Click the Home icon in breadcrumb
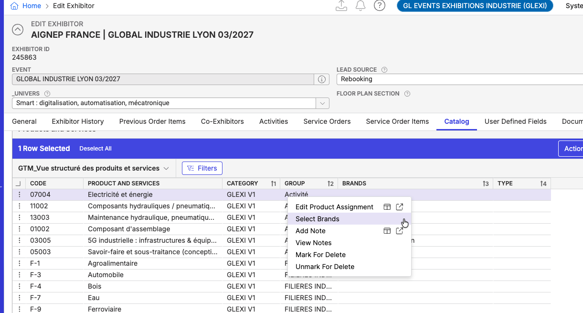Screen dimensions: 583x313 point(15,6)
